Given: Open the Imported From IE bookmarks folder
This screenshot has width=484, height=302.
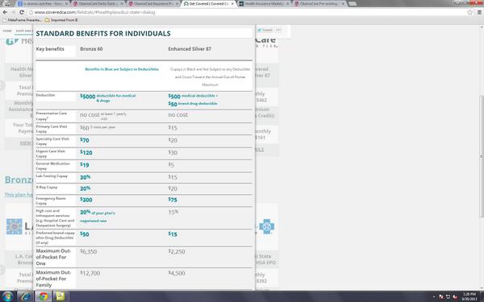Looking at the screenshot, I should [x=61, y=20].
